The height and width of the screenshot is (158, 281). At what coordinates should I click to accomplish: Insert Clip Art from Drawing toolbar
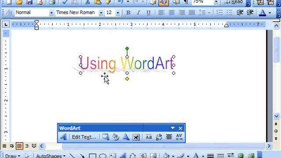click(x=143, y=156)
